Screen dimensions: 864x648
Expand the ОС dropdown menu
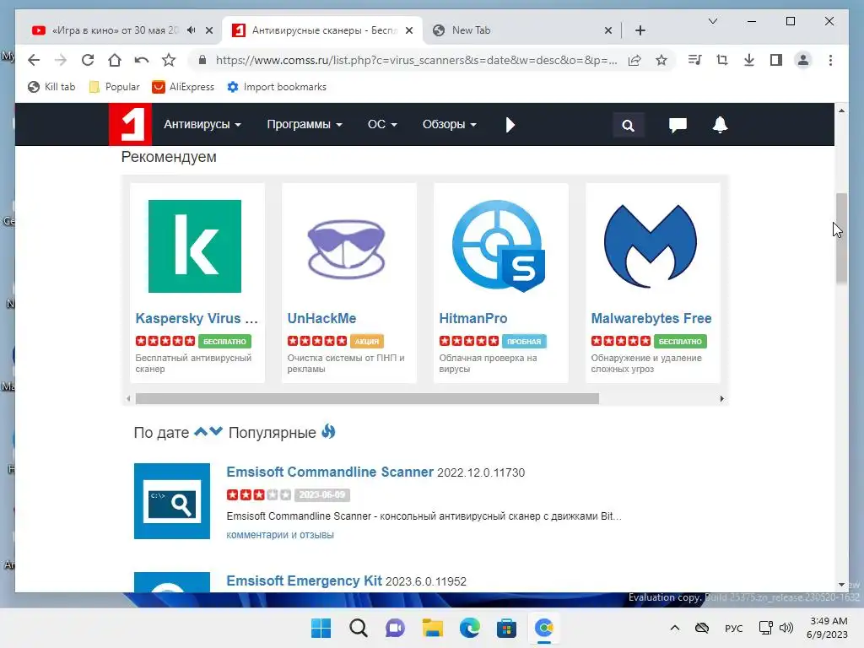382,125
